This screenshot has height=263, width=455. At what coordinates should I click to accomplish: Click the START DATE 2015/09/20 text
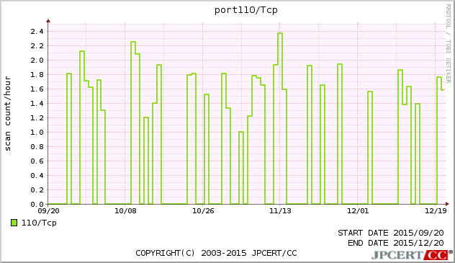tap(391, 233)
